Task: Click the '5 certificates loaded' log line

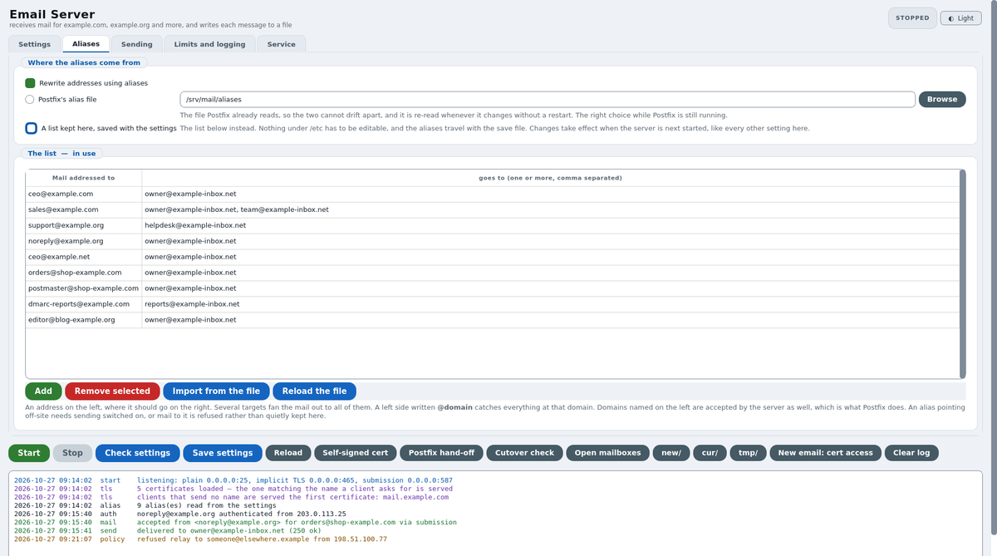Action: [233, 489]
